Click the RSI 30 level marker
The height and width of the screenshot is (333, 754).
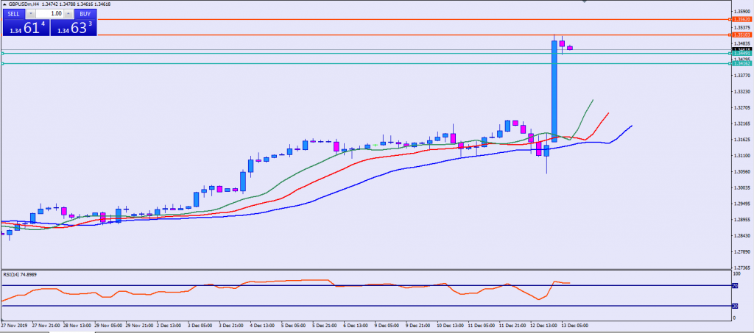734,306
